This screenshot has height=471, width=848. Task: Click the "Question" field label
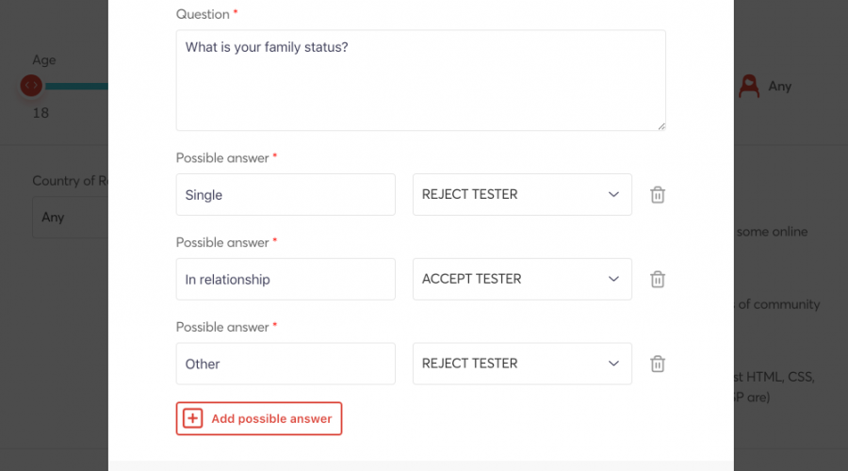(203, 14)
